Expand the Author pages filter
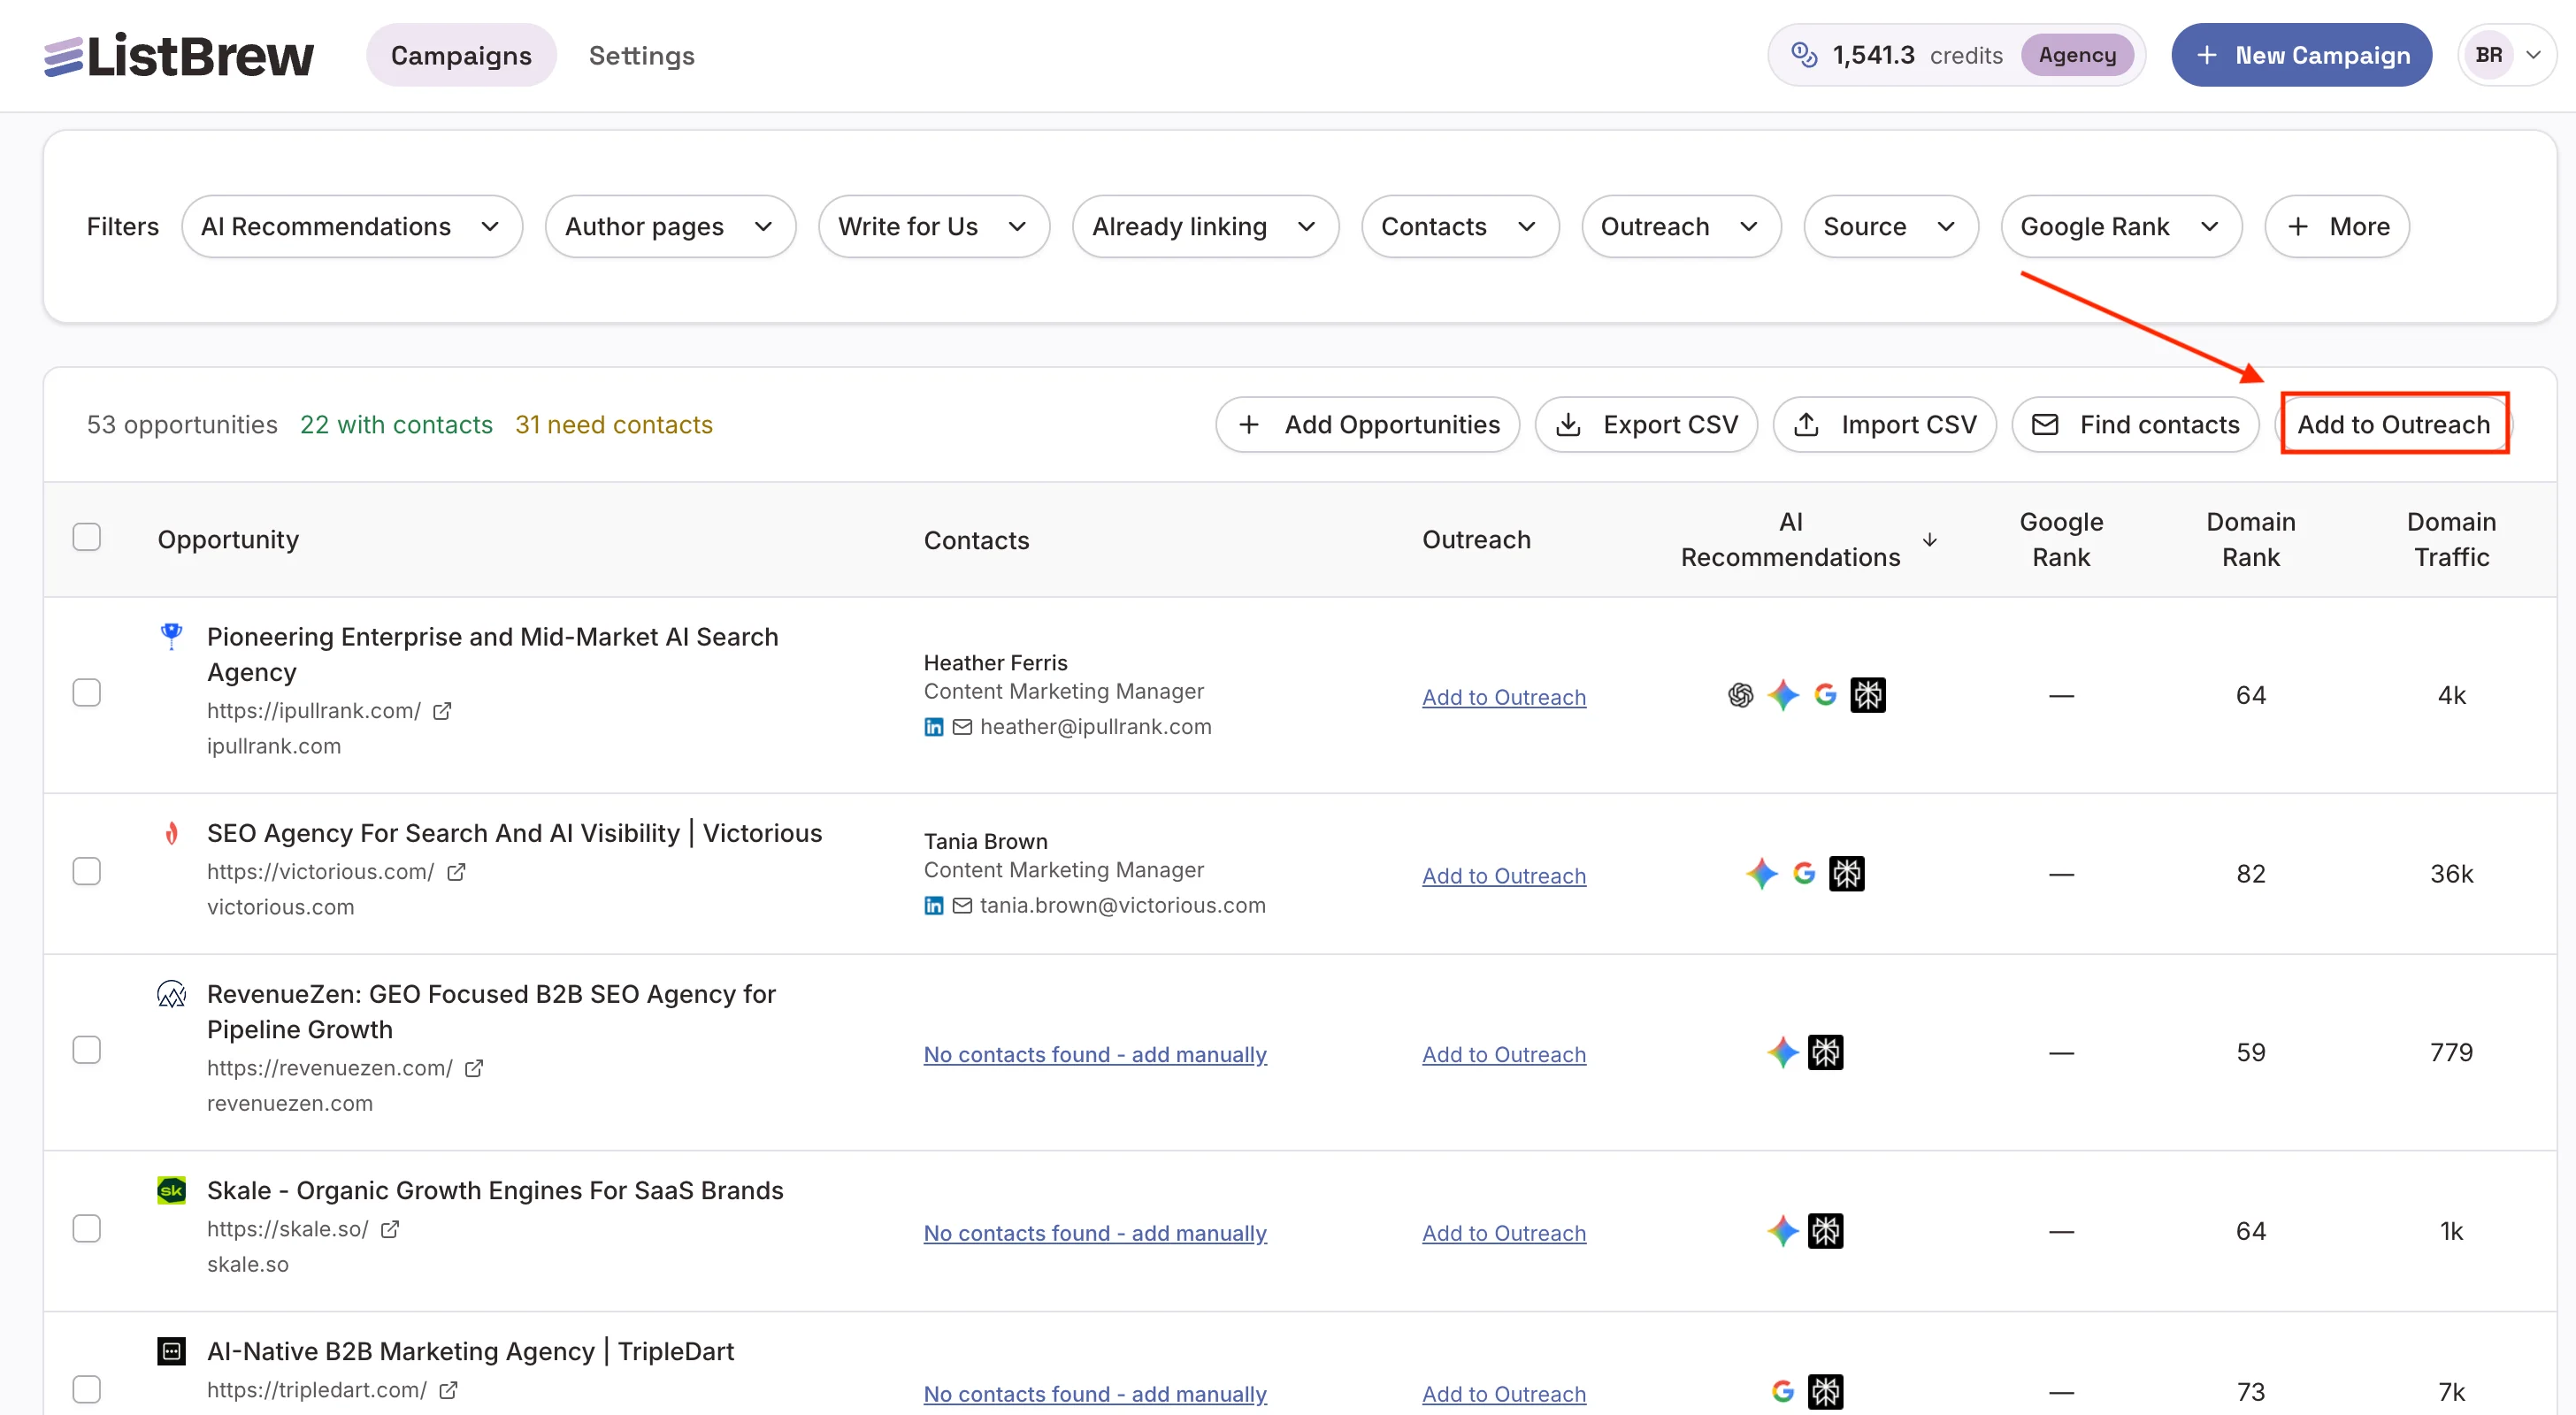The image size is (2576, 1415). click(670, 227)
